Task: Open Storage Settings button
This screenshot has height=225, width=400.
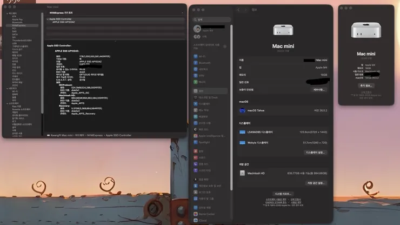Action: click(x=316, y=183)
